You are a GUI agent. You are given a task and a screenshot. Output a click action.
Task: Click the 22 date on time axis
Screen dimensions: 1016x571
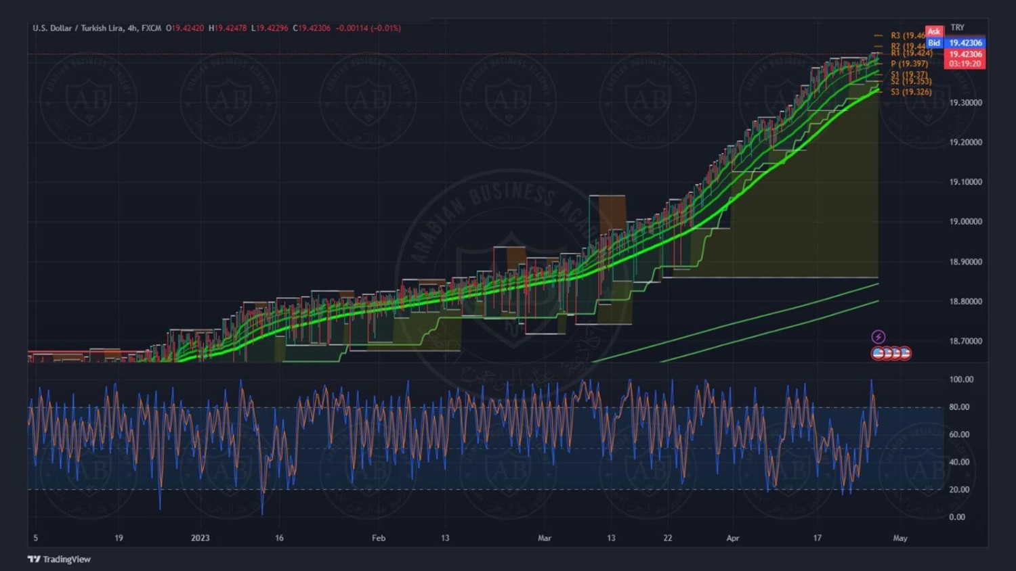point(668,539)
